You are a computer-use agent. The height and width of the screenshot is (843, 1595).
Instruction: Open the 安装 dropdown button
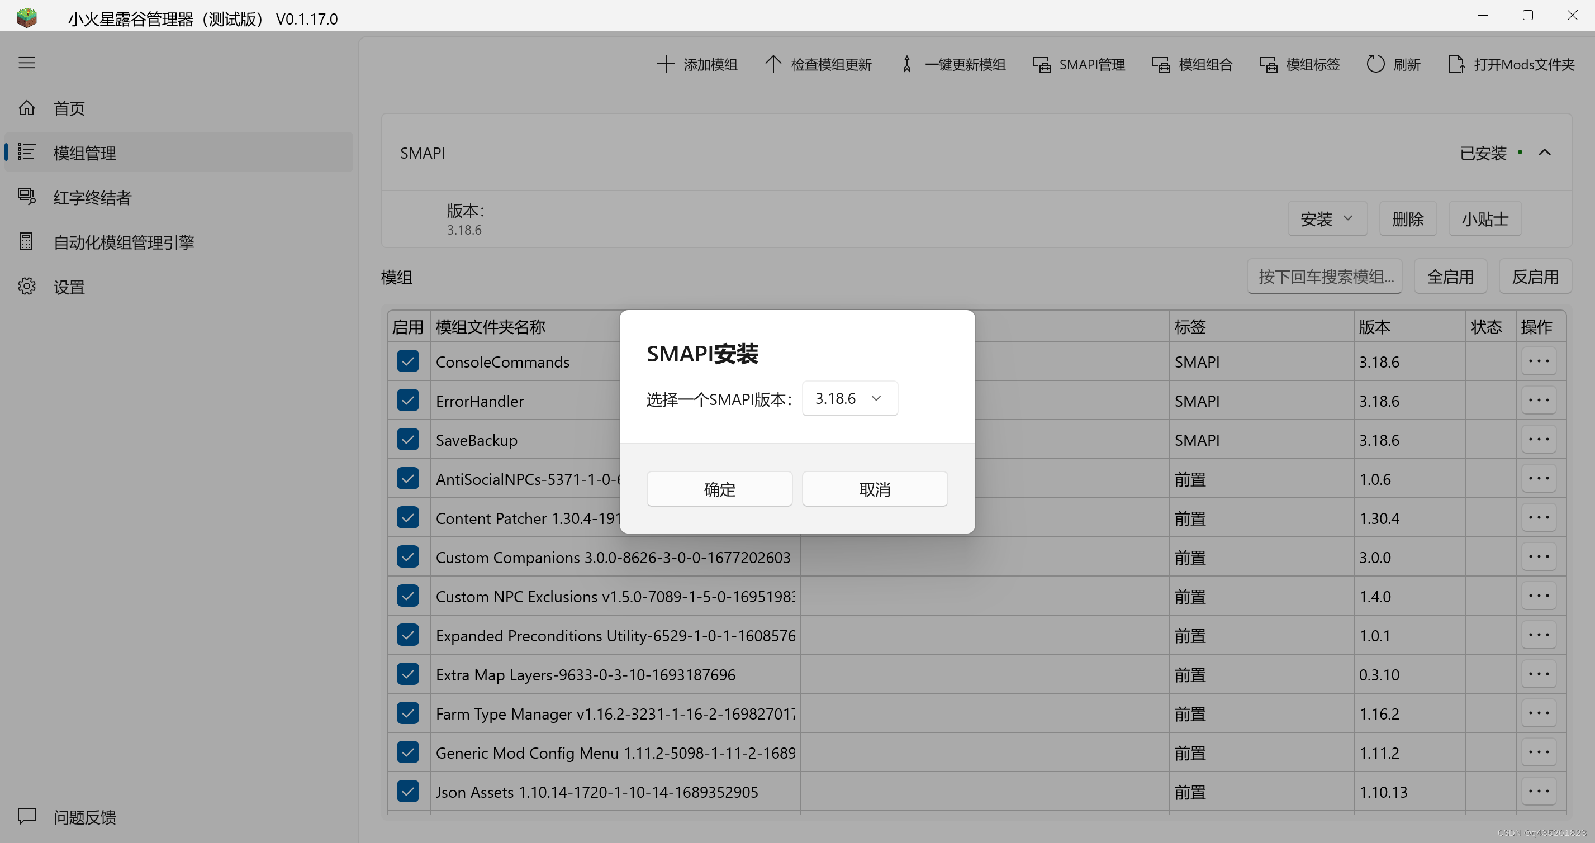point(1327,218)
